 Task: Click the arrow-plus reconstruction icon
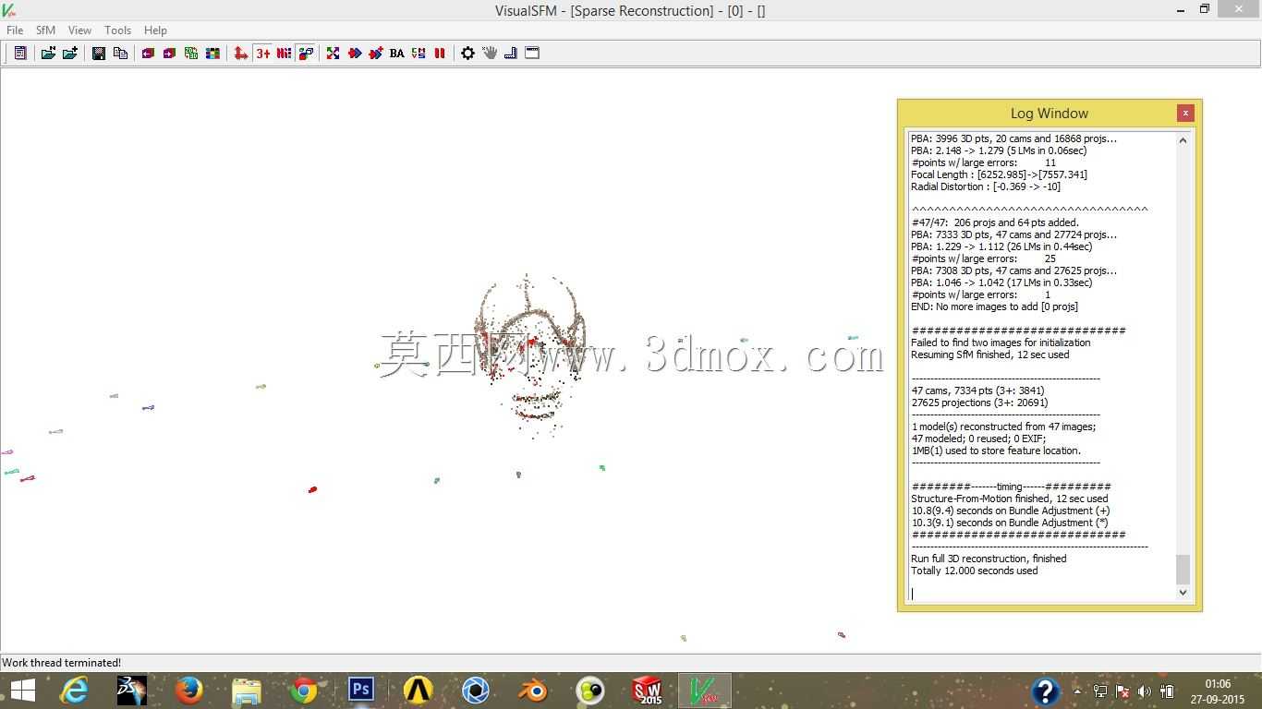click(x=376, y=54)
